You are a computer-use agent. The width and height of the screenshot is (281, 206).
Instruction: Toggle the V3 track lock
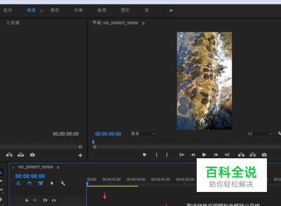coord(27,200)
